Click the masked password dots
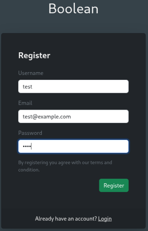 point(27,146)
